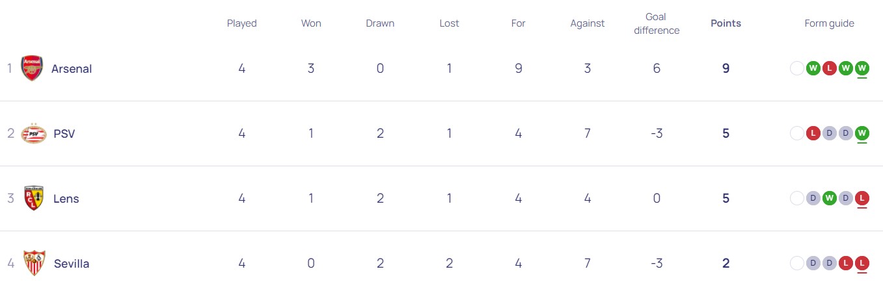Open the Sevilla team name link

pos(72,264)
